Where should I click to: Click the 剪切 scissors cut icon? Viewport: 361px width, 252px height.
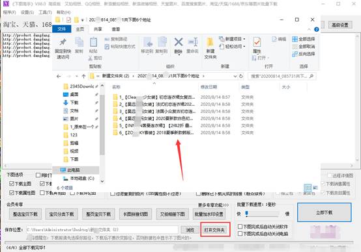pyautogui.click(x=91, y=58)
